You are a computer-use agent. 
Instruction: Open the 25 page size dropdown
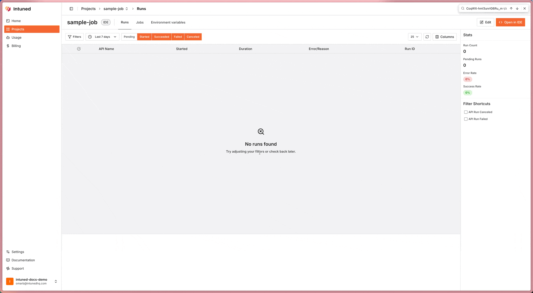[414, 37]
